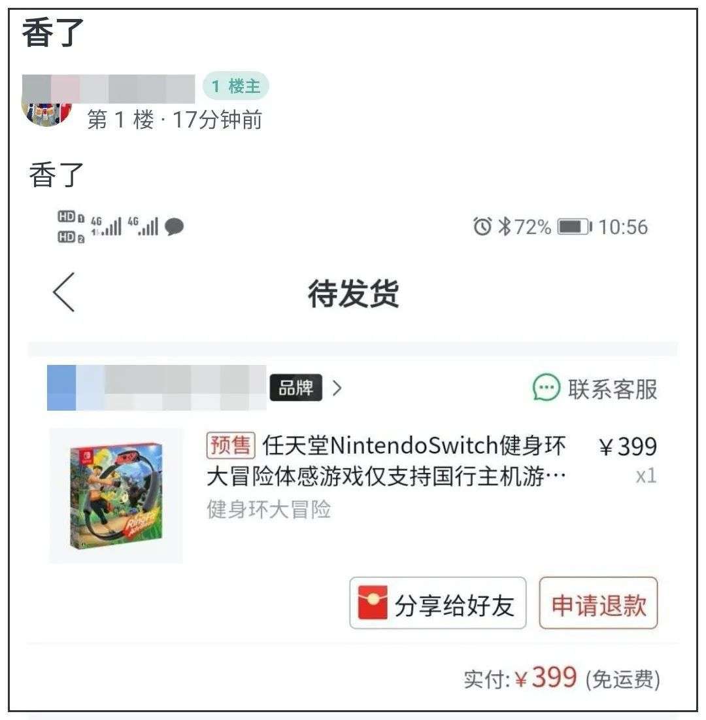
Task: Tap the 待发货 page title
Action: [x=353, y=293]
